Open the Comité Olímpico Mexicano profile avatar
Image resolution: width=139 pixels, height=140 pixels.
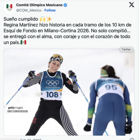(9, 8)
